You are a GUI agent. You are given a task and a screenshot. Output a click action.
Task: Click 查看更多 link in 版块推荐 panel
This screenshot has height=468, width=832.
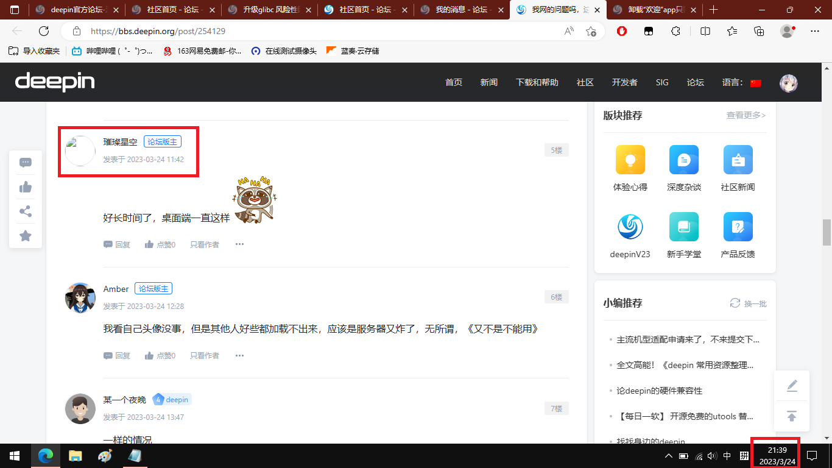pos(746,115)
